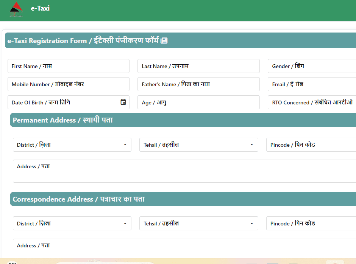
Task: Focus the Permanent Address text area
Action: pyautogui.click(x=184, y=172)
